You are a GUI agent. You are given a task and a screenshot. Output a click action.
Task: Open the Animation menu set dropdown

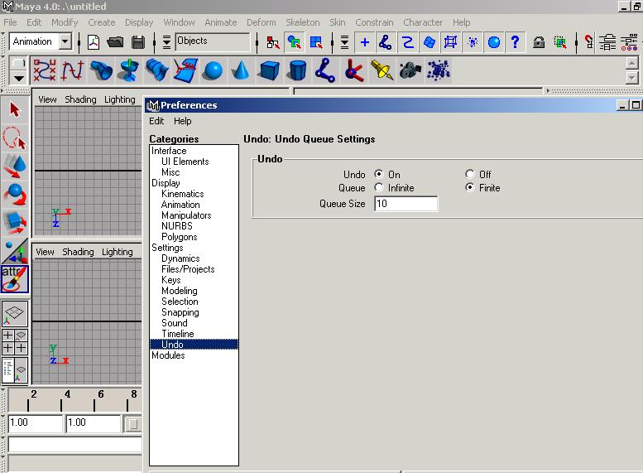[x=65, y=41]
